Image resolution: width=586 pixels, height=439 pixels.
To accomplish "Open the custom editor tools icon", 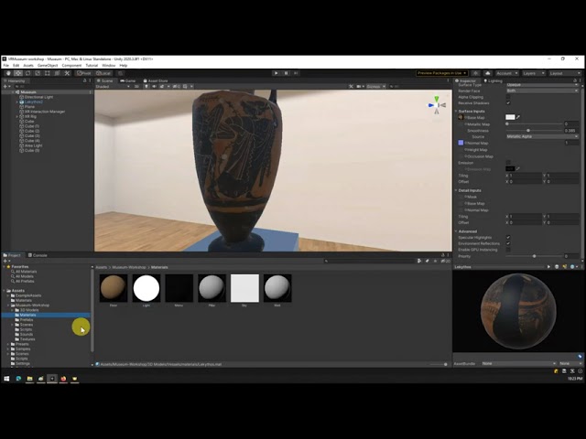I will (x=67, y=73).
